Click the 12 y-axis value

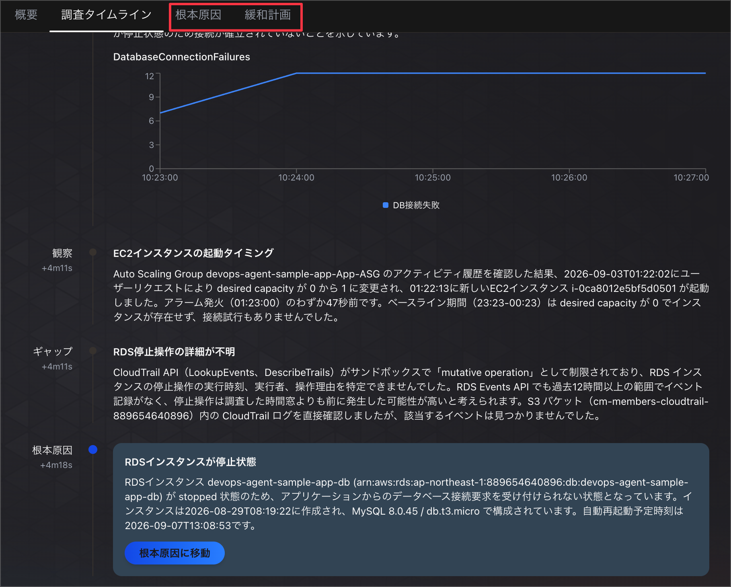[x=150, y=76]
